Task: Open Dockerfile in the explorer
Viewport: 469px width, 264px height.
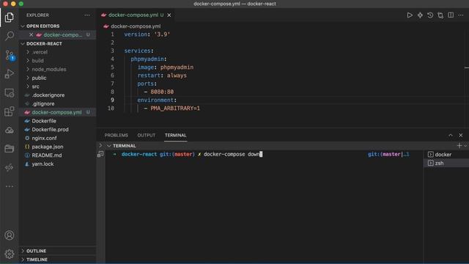Action: 44,121
